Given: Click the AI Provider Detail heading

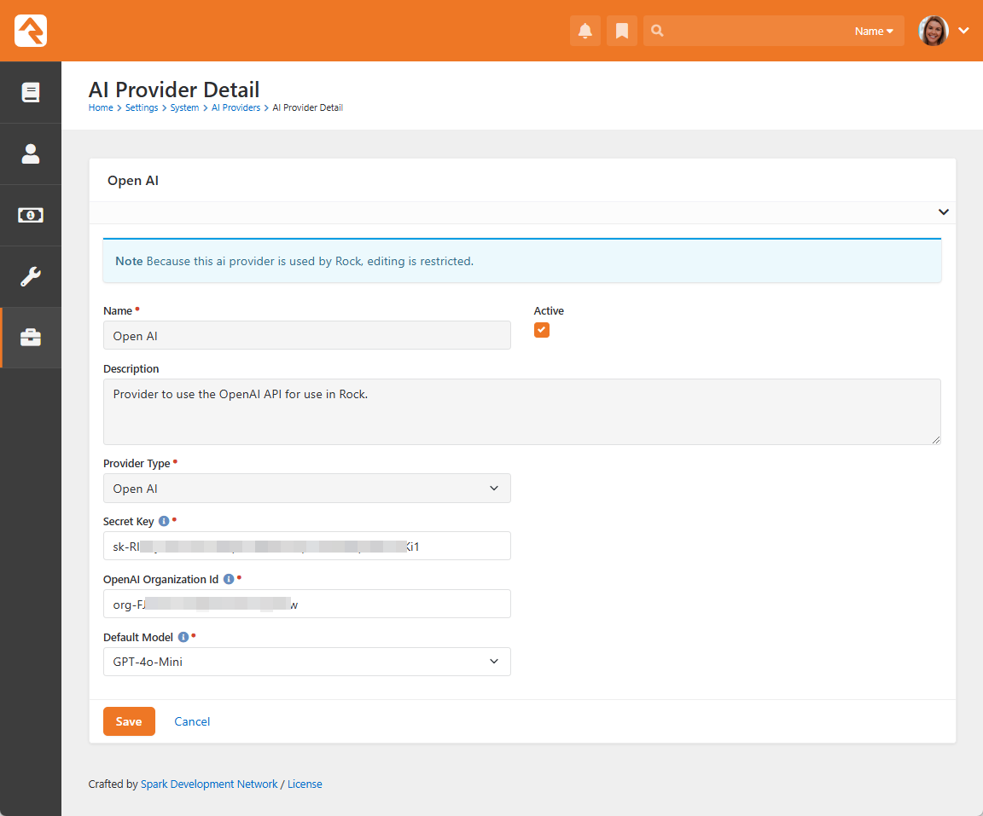Looking at the screenshot, I should click(174, 90).
